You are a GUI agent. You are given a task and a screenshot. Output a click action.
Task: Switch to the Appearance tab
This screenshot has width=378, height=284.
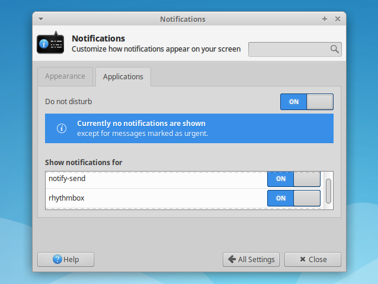pyautogui.click(x=65, y=76)
